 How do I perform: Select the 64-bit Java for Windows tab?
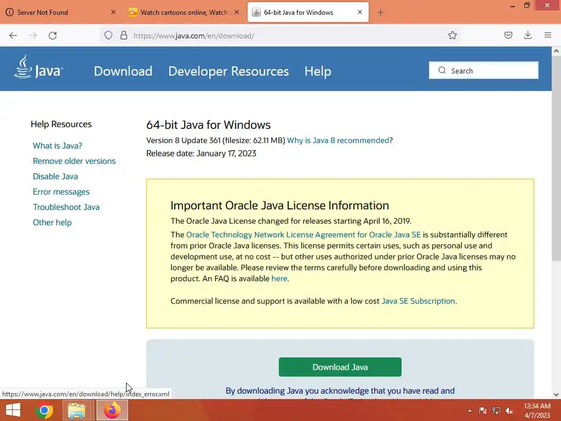click(308, 13)
